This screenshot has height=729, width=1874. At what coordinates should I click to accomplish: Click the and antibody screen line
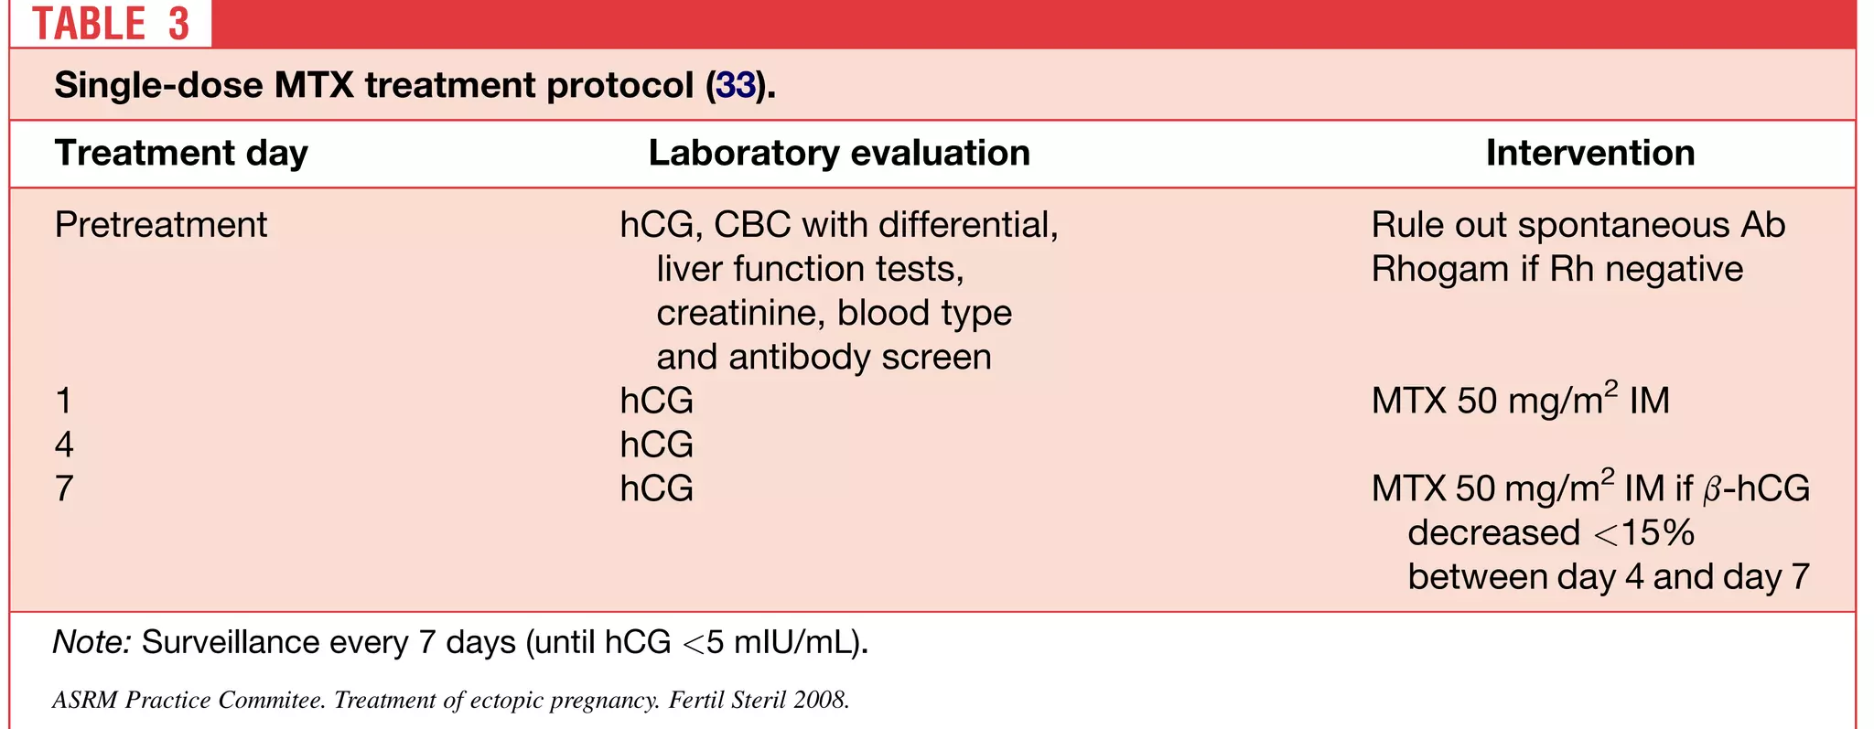coord(824,357)
